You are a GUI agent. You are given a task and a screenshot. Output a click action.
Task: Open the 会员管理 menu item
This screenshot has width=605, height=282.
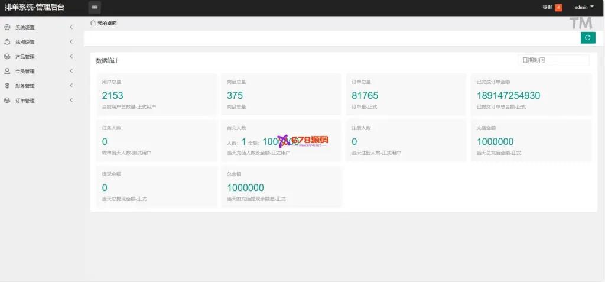pyautogui.click(x=25, y=72)
